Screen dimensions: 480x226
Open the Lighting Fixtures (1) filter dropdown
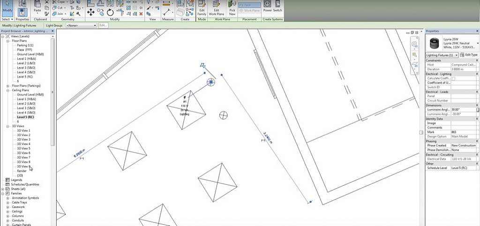coord(442,55)
